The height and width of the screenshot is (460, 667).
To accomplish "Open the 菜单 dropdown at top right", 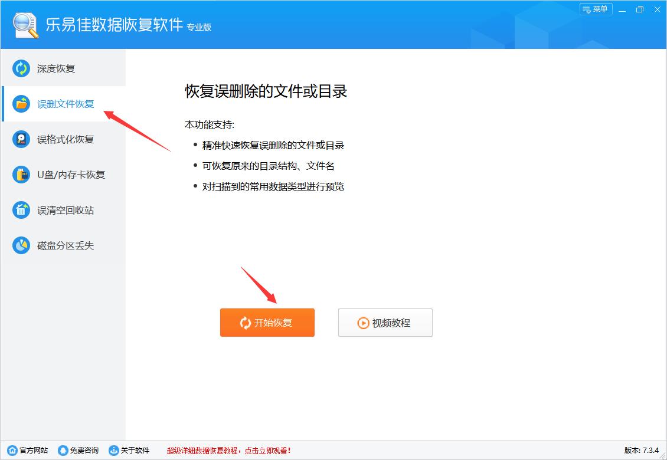I will (x=596, y=9).
